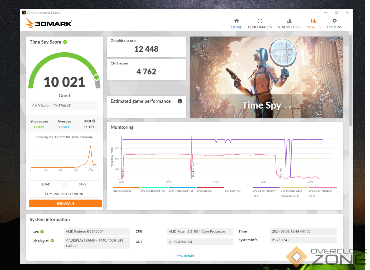
Task: Click the green checkmark next to Time Spy Score
Action: pos(65,42)
